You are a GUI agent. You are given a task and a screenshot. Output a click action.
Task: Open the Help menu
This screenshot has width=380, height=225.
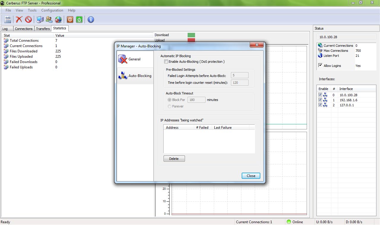click(72, 10)
